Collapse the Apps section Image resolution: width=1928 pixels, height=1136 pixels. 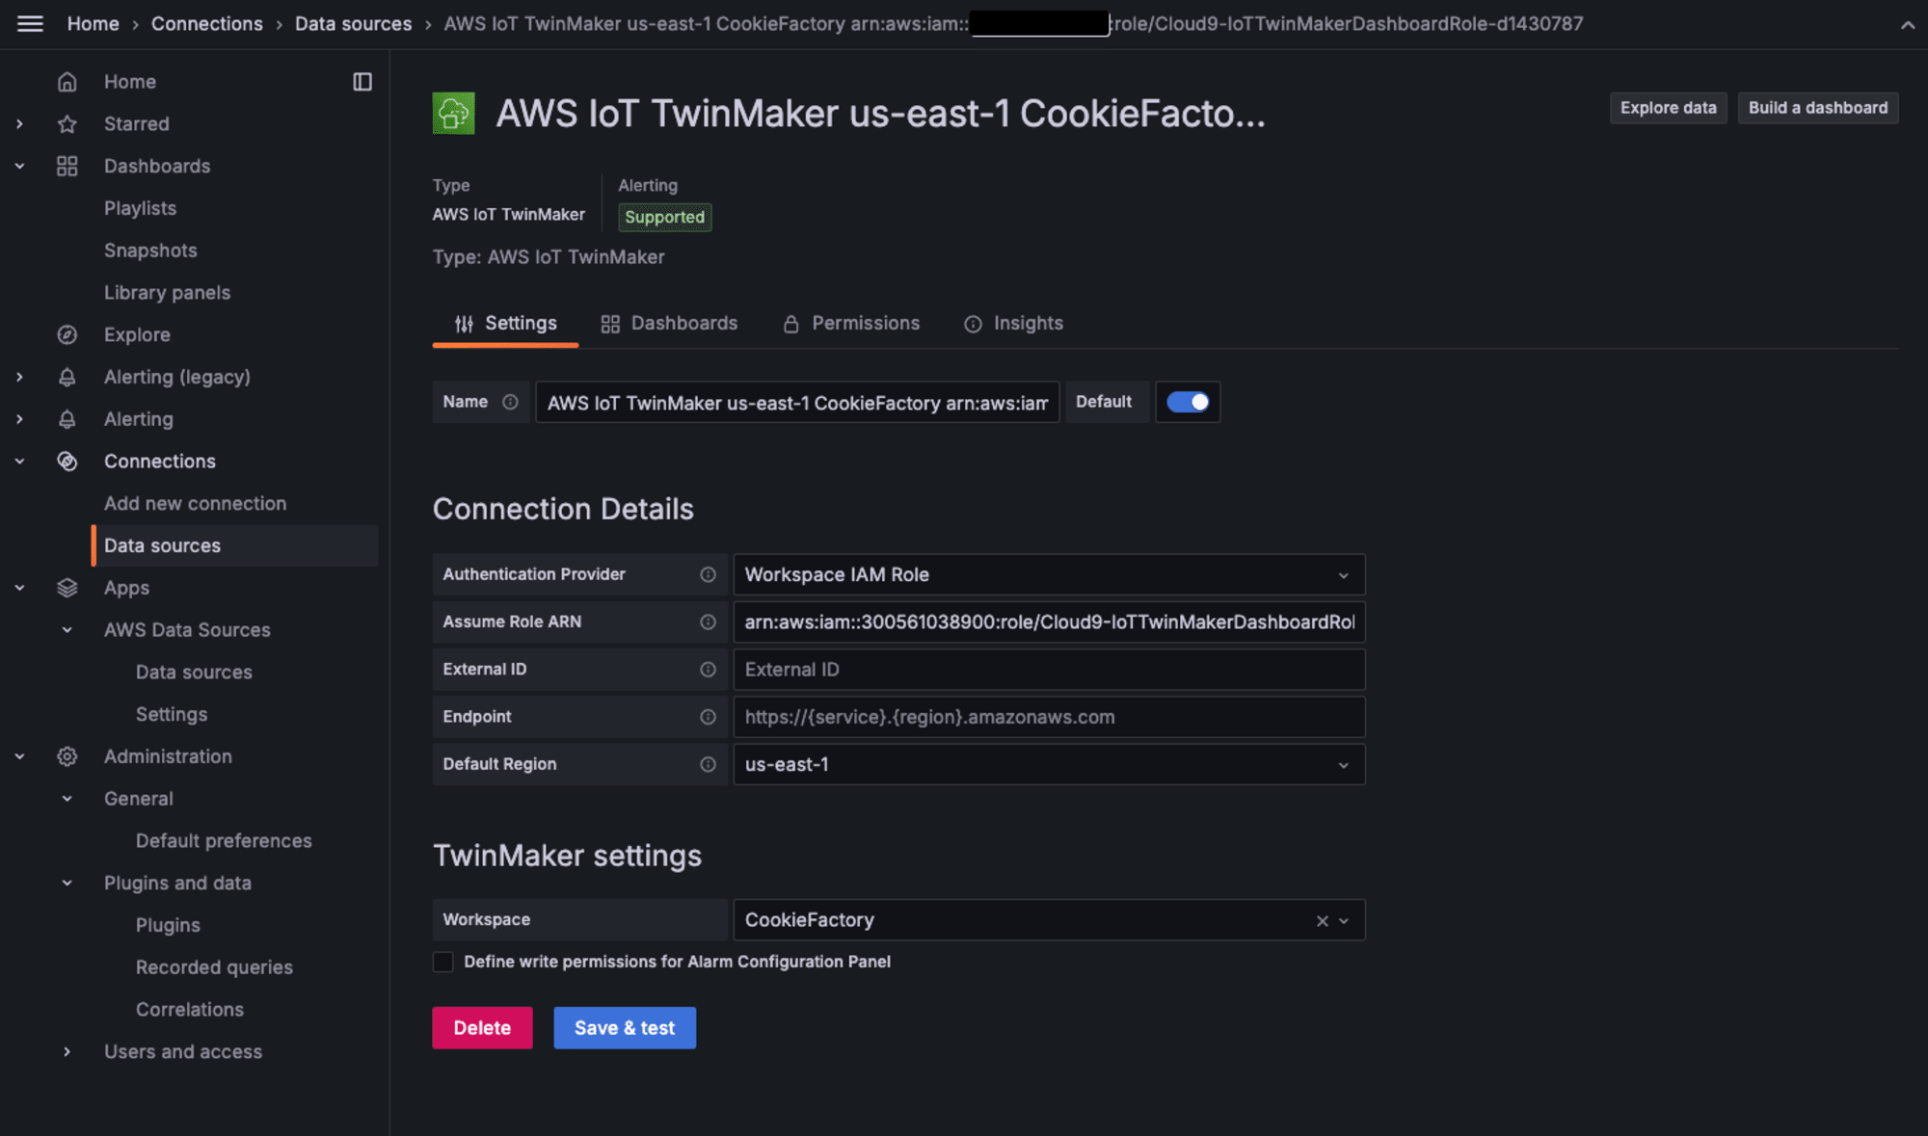19,588
